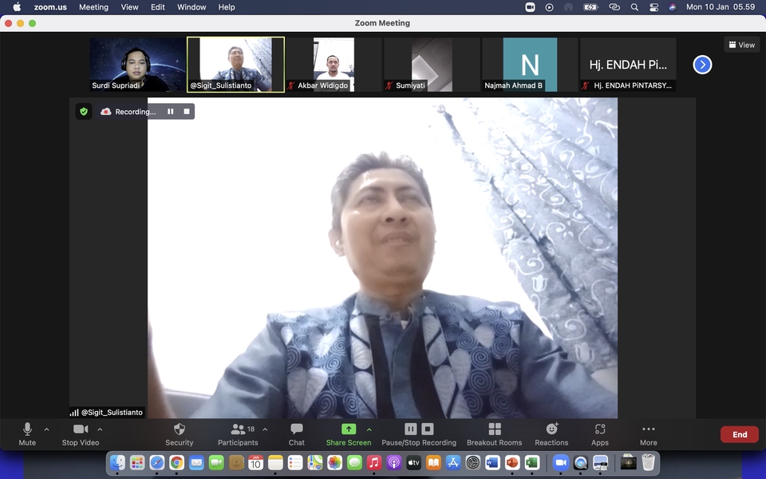766x479 pixels.
Task: Click the date and time display
Action: pyautogui.click(x=721, y=7)
